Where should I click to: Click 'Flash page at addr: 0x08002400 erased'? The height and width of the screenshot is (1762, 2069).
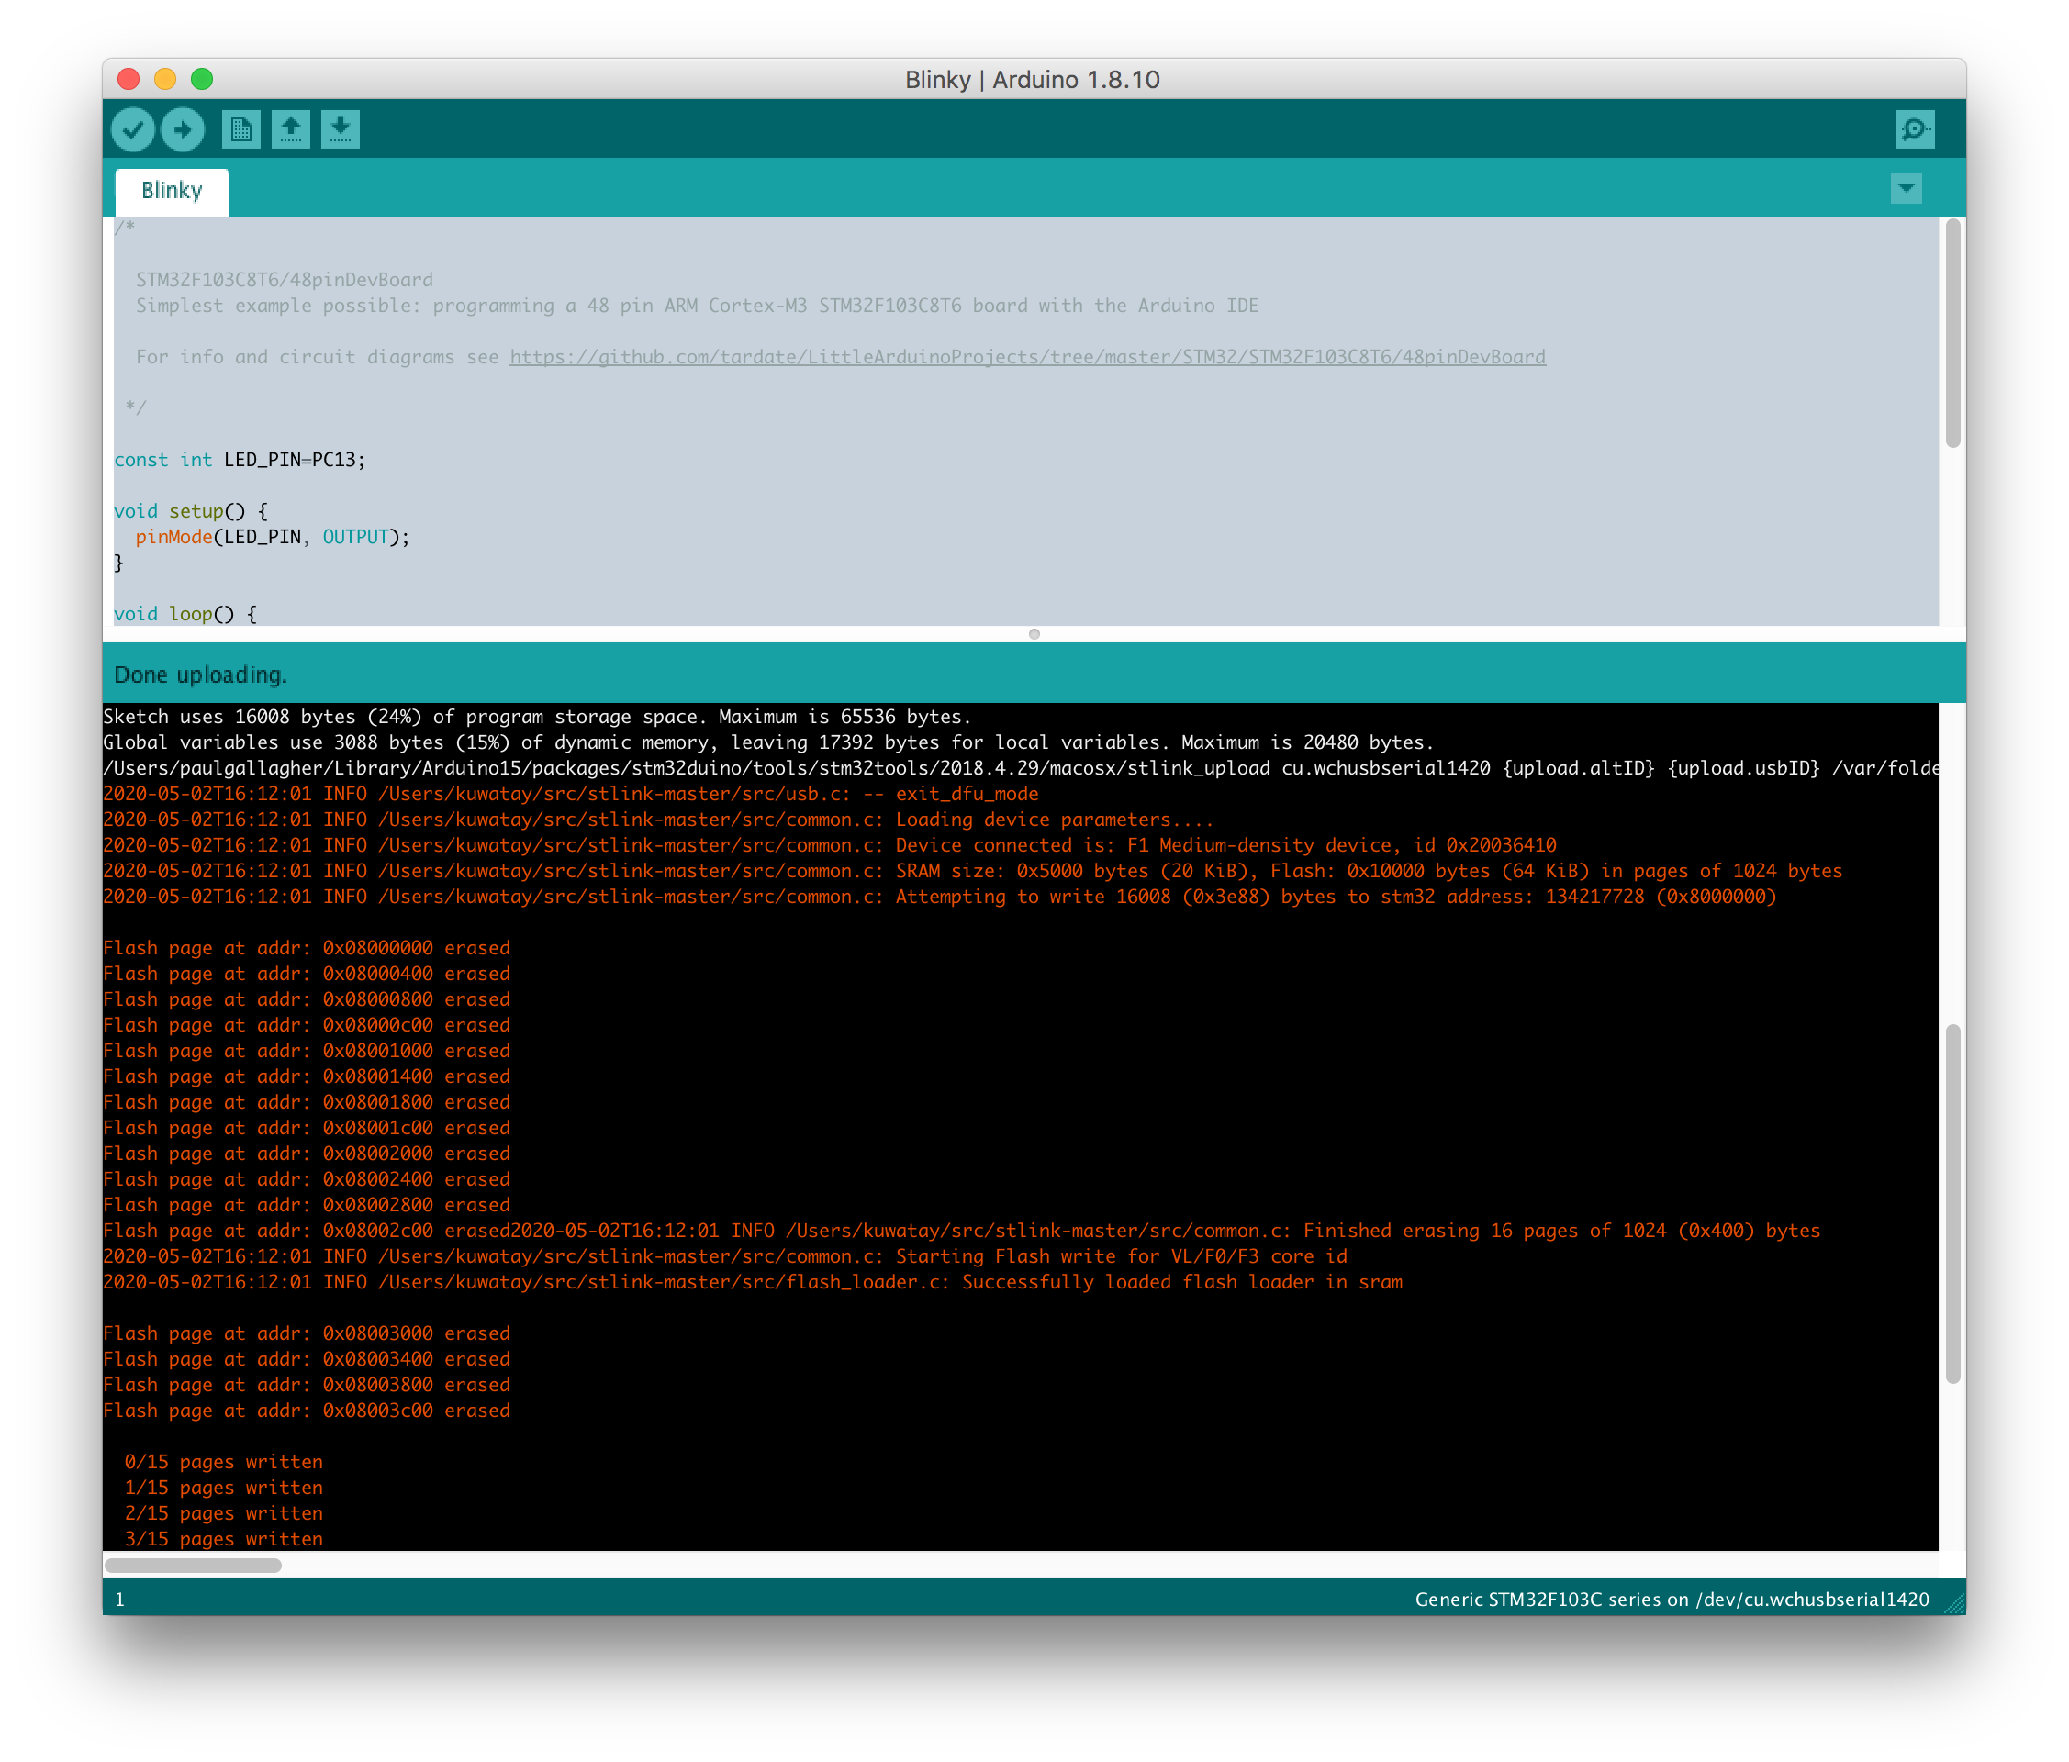[x=307, y=1179]
